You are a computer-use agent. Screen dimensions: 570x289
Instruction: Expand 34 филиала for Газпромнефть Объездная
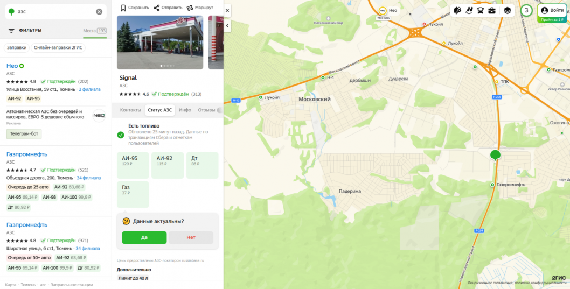89,178
